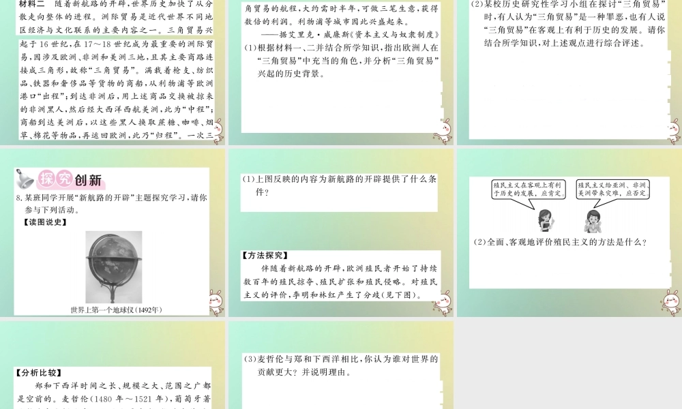Click the 【读图说史】 label

[x=45, y=222]
